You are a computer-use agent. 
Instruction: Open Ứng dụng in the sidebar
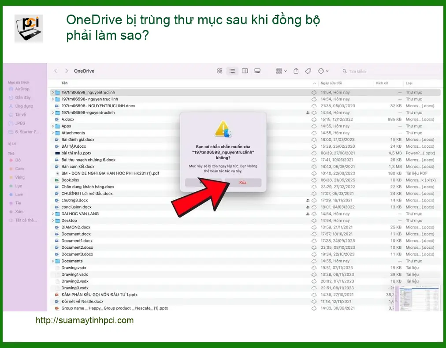coord(21,106)
